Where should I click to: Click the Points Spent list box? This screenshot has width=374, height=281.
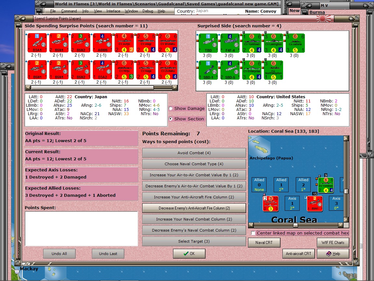[x=81, y=229]
